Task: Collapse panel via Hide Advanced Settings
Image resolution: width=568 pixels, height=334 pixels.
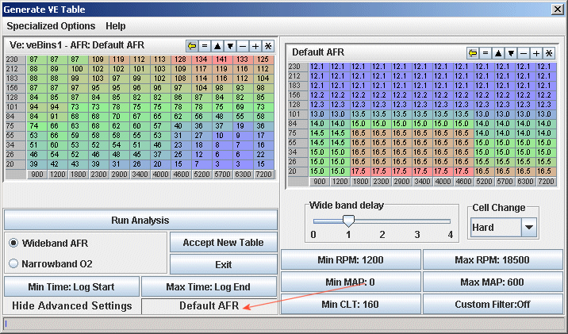Action: (71, 306)
